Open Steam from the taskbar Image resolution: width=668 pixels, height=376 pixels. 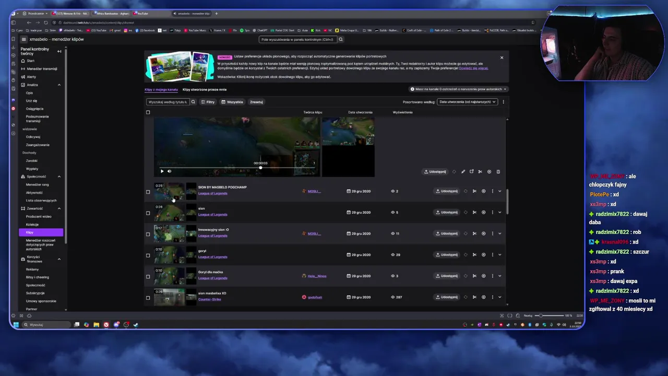click(x=136, y=325)
